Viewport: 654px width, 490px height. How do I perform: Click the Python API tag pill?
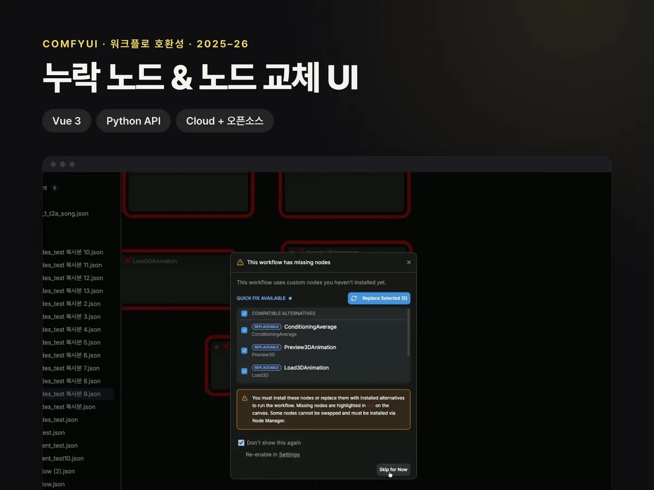(x=134, y=121)
